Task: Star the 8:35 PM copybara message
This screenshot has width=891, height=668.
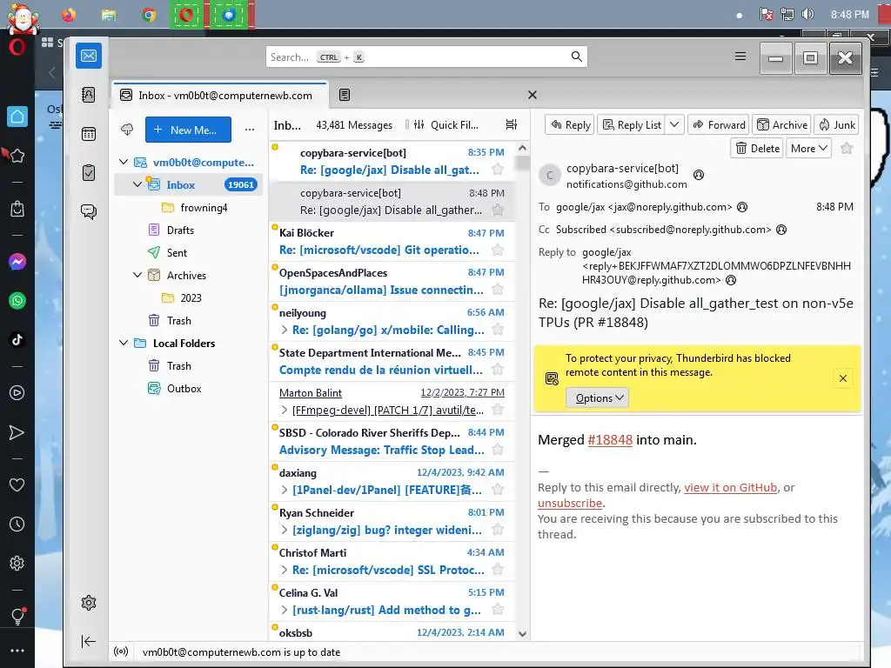Action: [x=498, y=170]
